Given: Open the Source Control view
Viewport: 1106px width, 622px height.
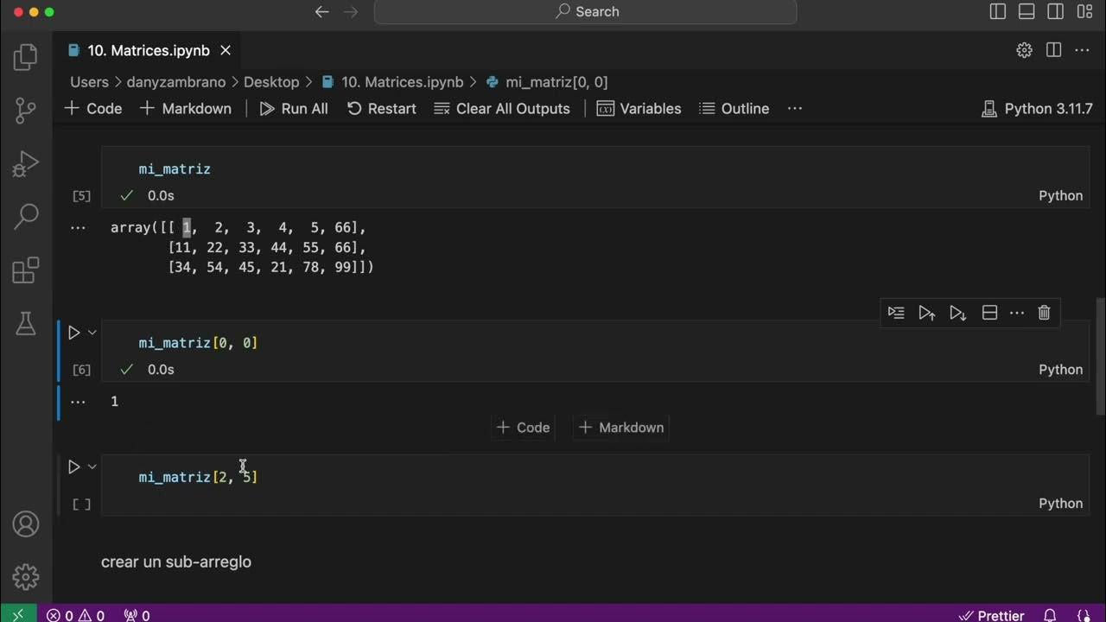Looking at the screenshot, I should coord(26,110).
